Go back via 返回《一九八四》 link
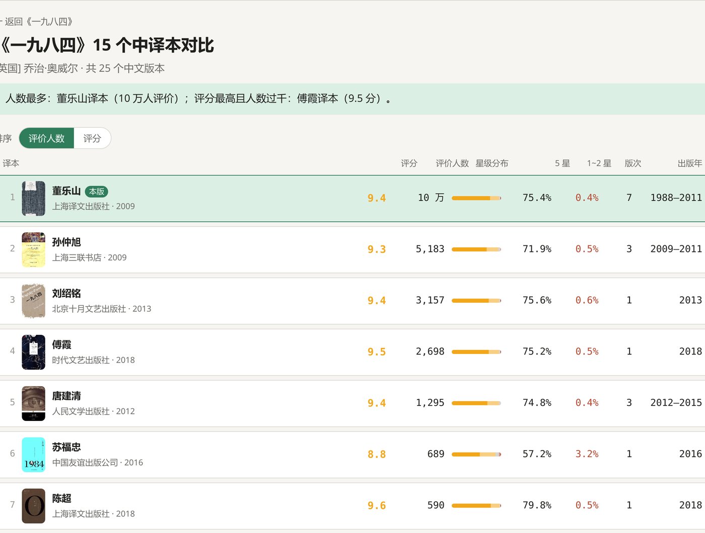This screenshot has height=533, width=705. pos(38,22)
